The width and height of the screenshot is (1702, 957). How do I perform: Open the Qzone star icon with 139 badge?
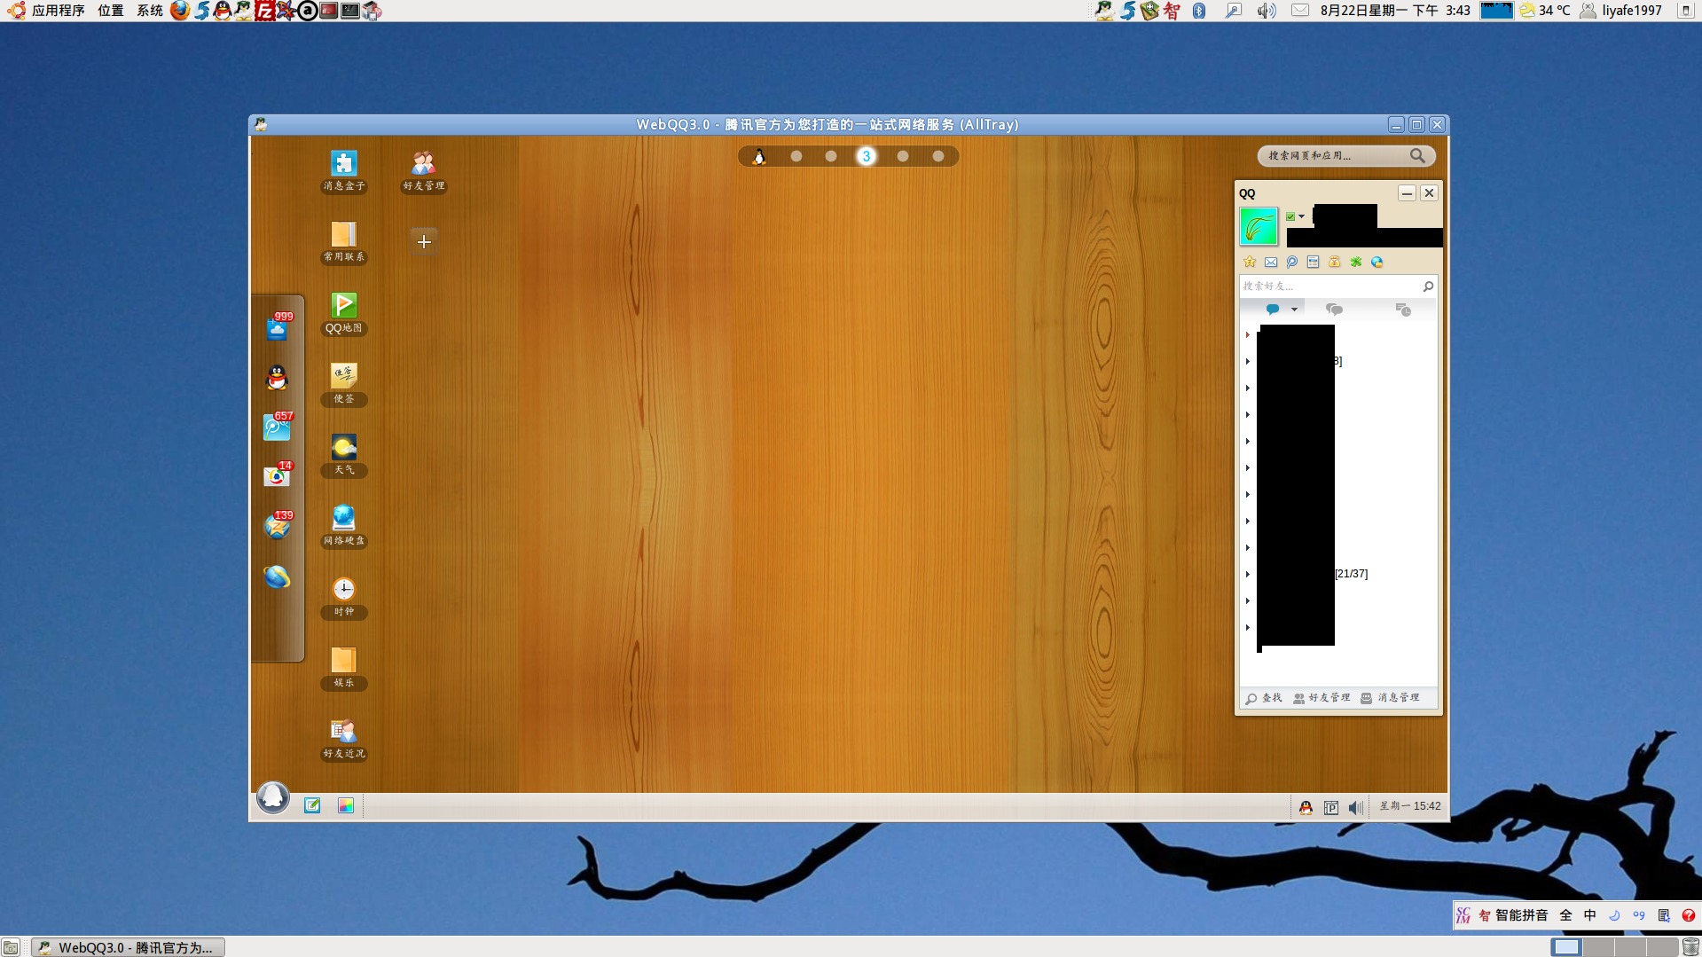pos(278,526)
